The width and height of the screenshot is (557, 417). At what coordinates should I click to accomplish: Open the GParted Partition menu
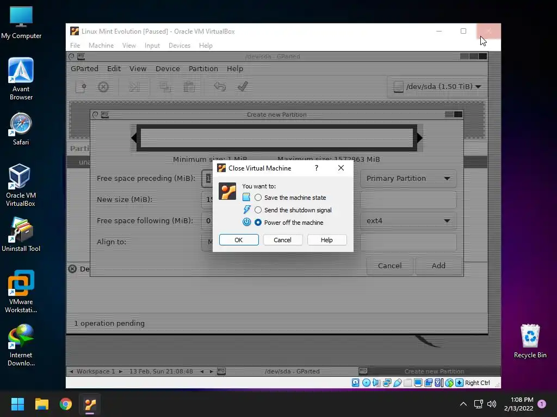[203, 68]
